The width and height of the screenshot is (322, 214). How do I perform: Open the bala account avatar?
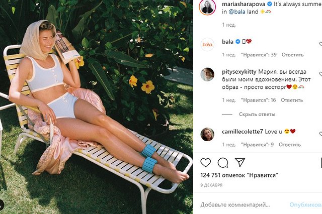tap(207, 44)
